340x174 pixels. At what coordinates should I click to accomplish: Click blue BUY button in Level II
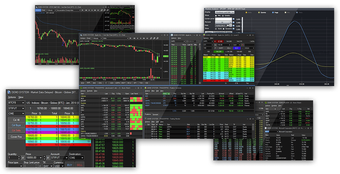(237, 48)
